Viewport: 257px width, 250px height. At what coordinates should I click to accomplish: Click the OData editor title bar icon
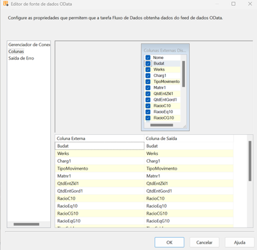[6, 4]
